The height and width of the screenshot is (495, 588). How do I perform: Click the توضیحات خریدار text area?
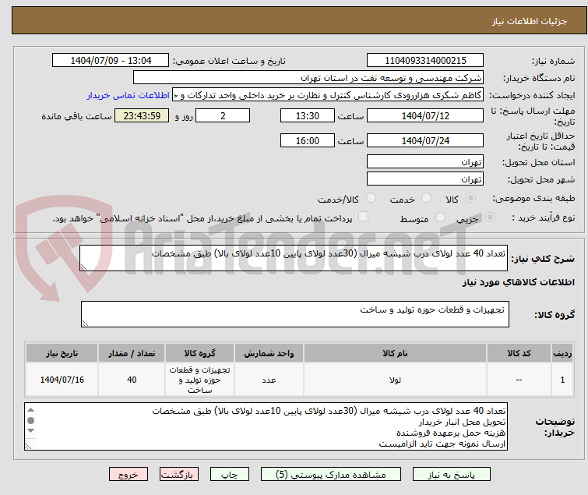(x=266, y=426)
